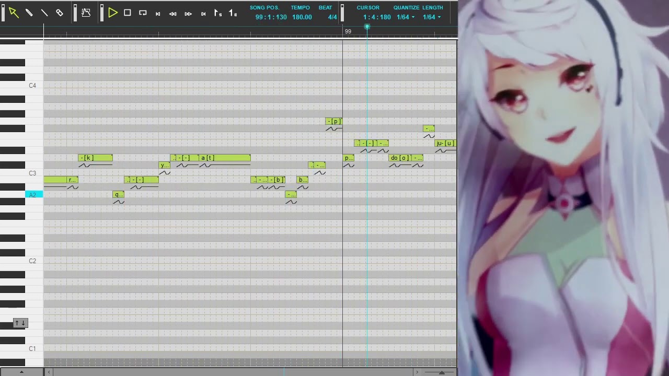Image resolution: width=669 pixels, height=376 pixels.
Task: Start playback with the play button
Action: click(112, 13)
